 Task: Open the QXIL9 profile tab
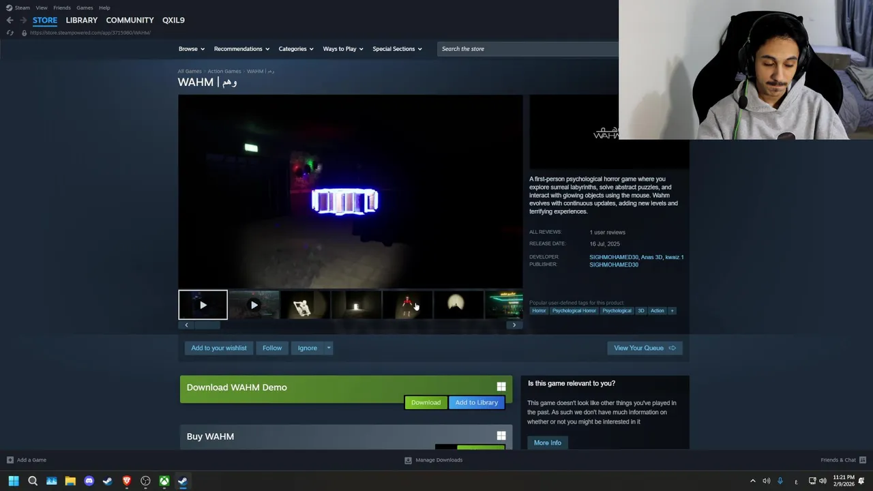tap(173, 20)
